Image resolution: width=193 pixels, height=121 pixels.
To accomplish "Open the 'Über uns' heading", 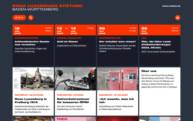I will (149, 71).
